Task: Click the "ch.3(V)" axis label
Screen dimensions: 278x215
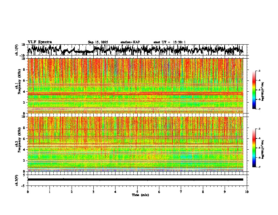Action: coord(17,180)
